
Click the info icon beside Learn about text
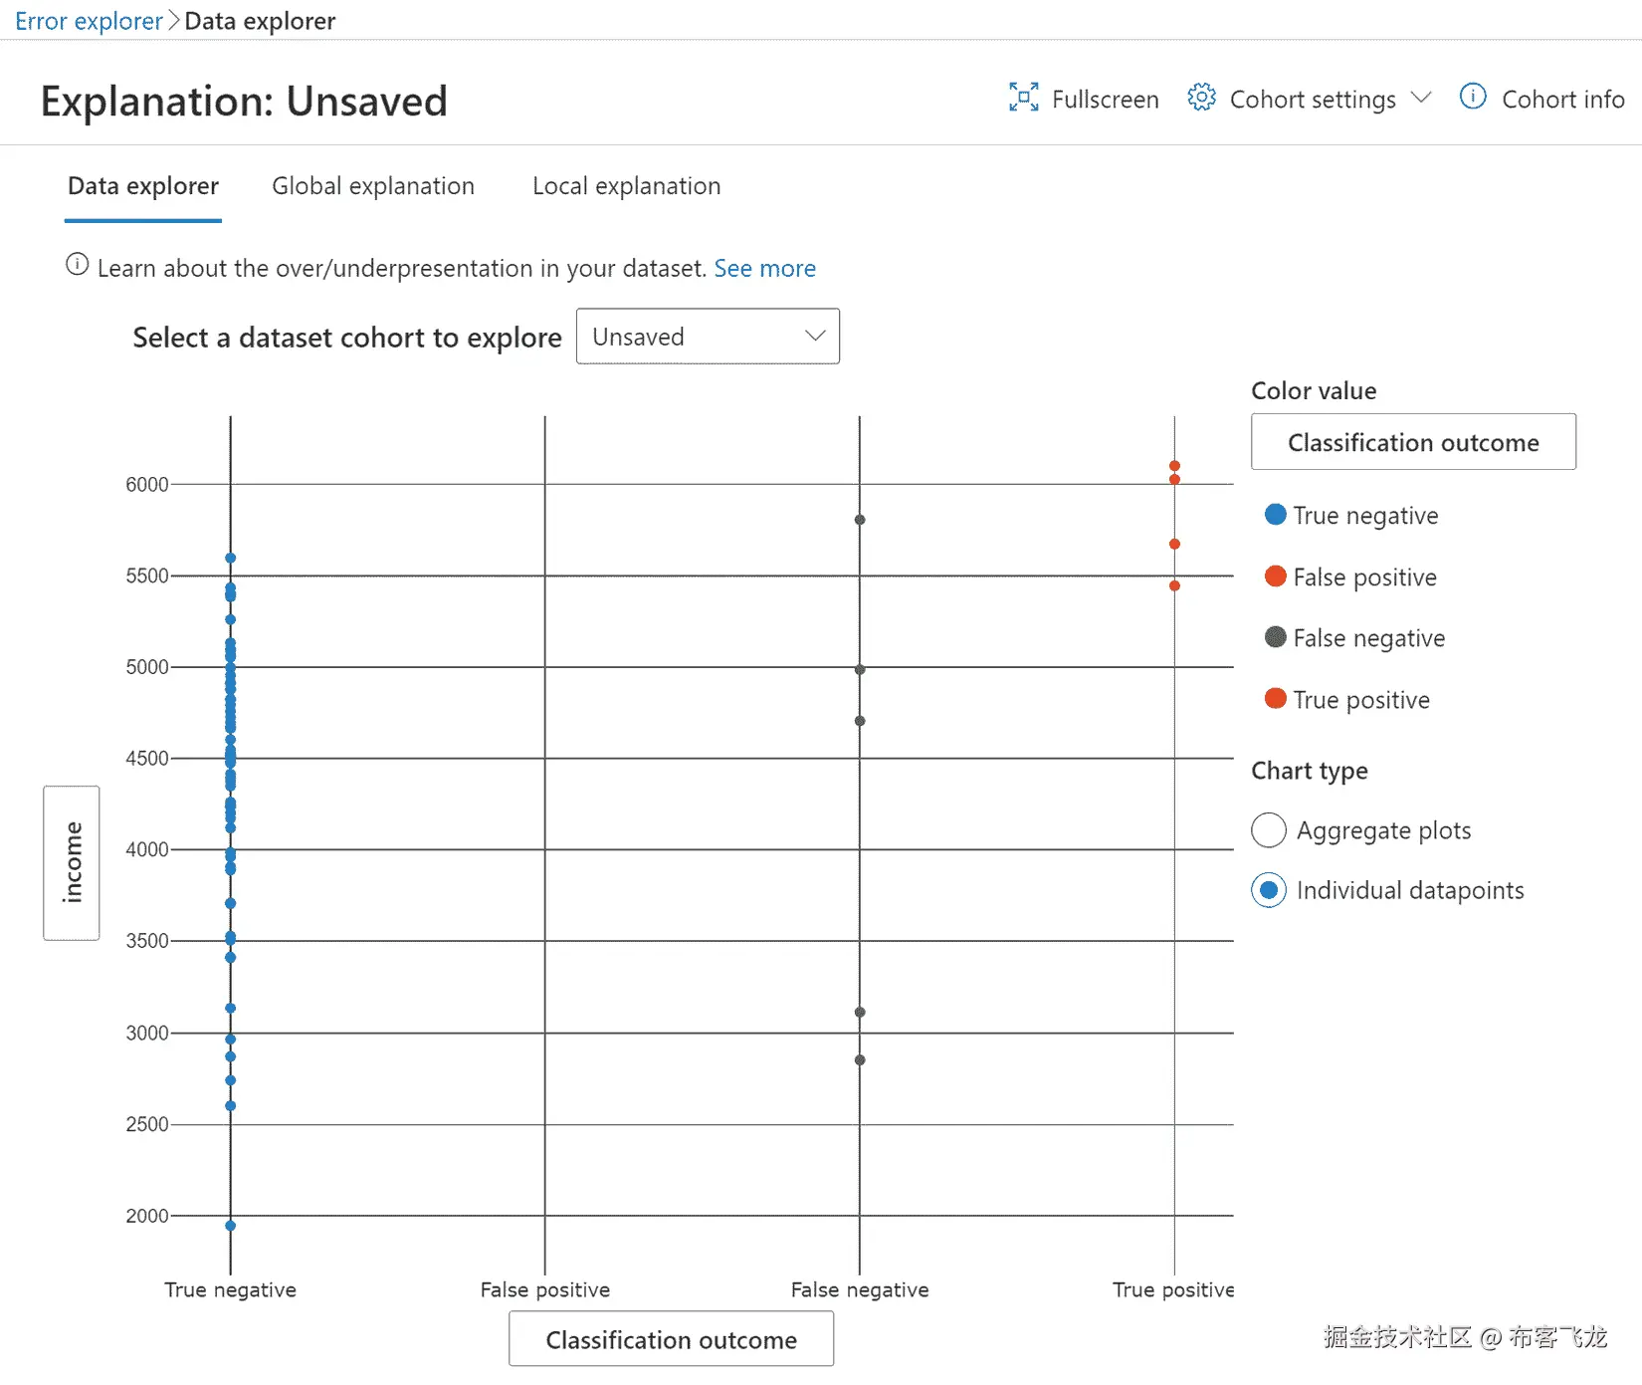[77, 265]
